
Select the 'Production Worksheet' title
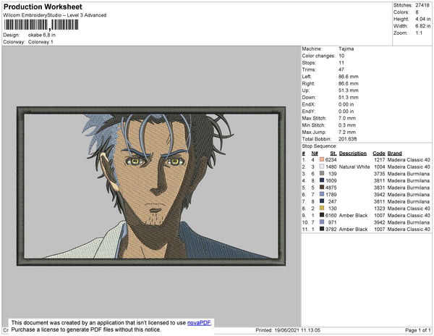click(43, 7)
